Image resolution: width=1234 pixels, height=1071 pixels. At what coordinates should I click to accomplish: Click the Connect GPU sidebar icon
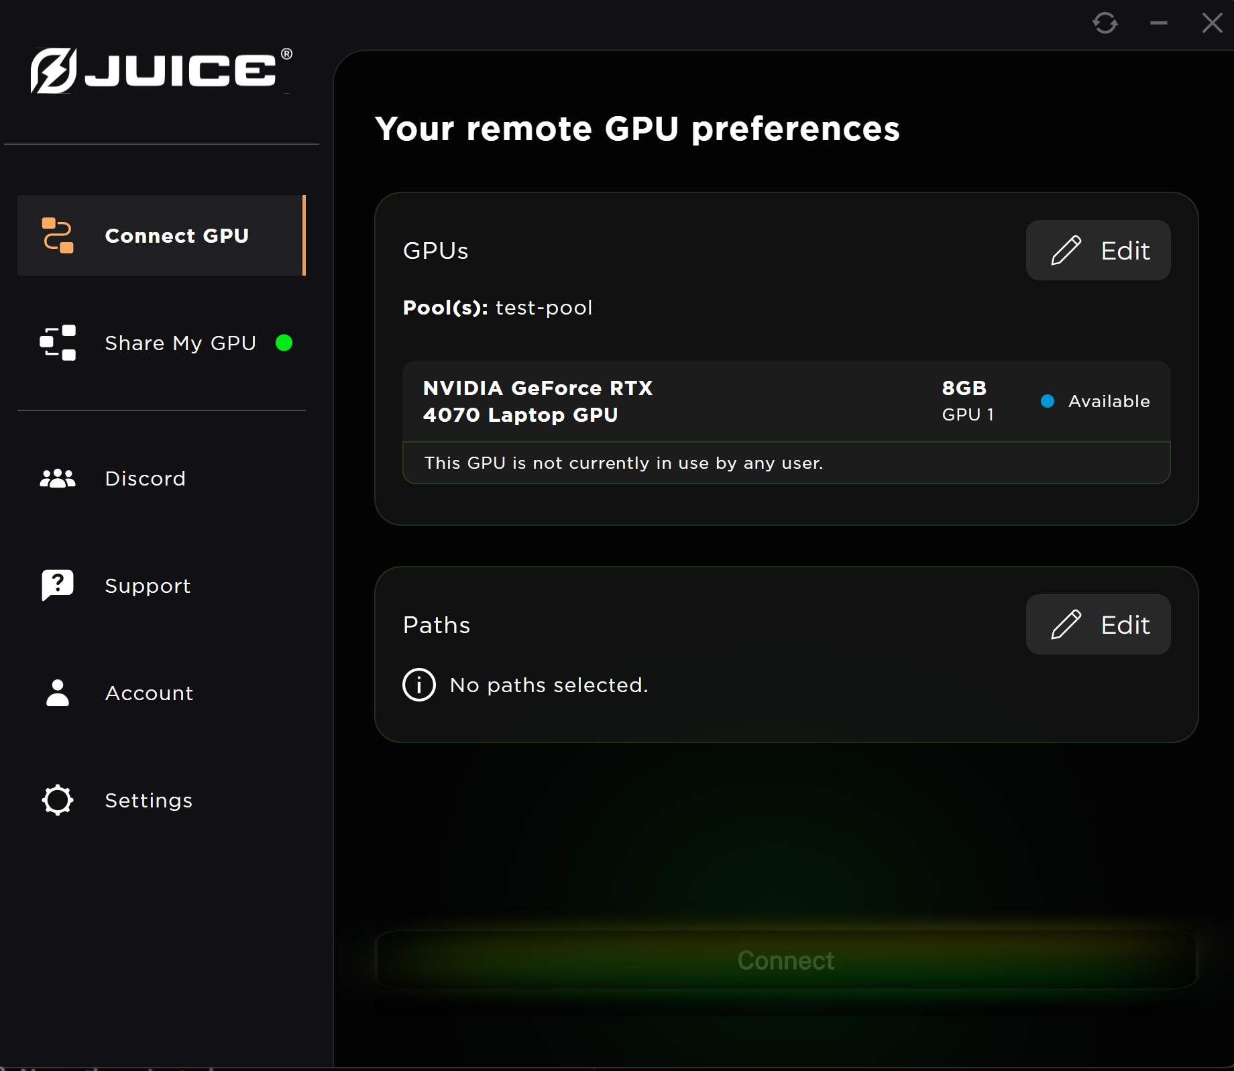pyautogui.click(x=58, y=235)
